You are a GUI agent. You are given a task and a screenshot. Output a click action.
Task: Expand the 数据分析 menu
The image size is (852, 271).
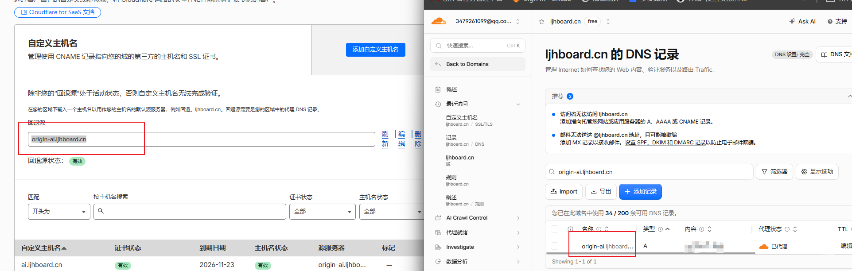click(518, 262)
